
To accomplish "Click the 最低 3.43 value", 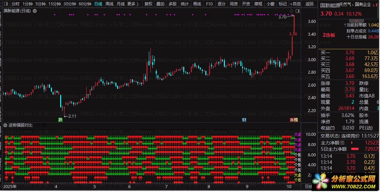I will [x=350, y=96].
